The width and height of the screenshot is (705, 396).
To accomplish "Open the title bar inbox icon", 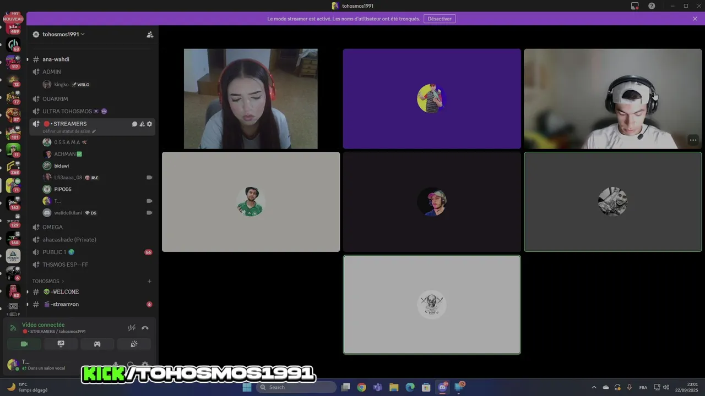I will (635, 6).
